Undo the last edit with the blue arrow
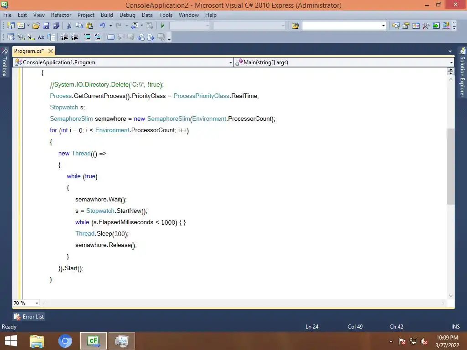The width and height of the screenshot is (467, 350). [x=103, y=26]
